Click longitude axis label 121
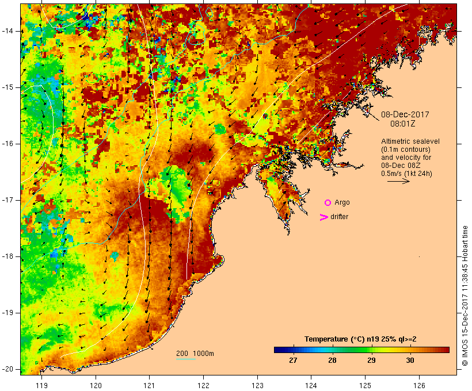This screenshot has width=472, height=391. (x=149, y=386)
